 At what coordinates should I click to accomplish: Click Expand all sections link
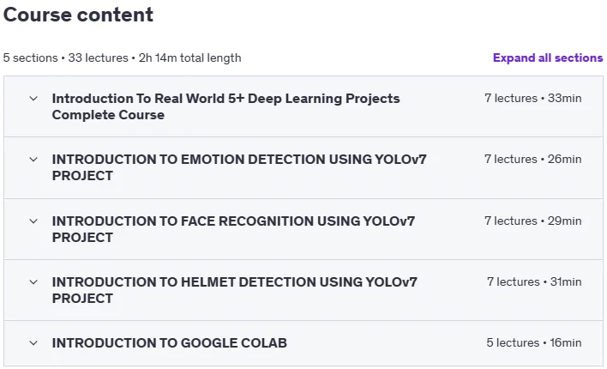548,57
